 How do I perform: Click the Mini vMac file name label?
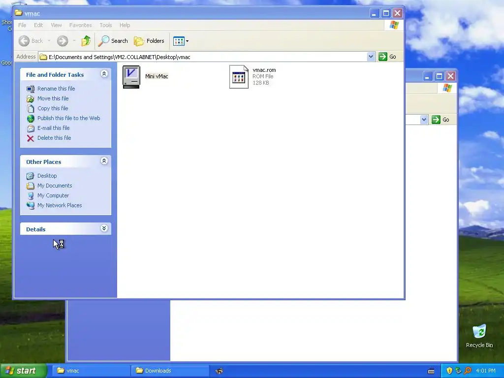pyautogui.click(x=157, y=76)
